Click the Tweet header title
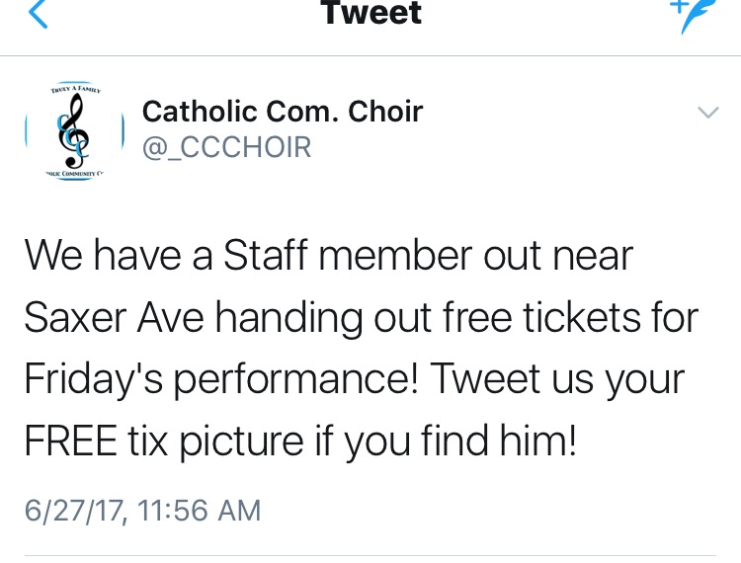 (x=370, y=13)
